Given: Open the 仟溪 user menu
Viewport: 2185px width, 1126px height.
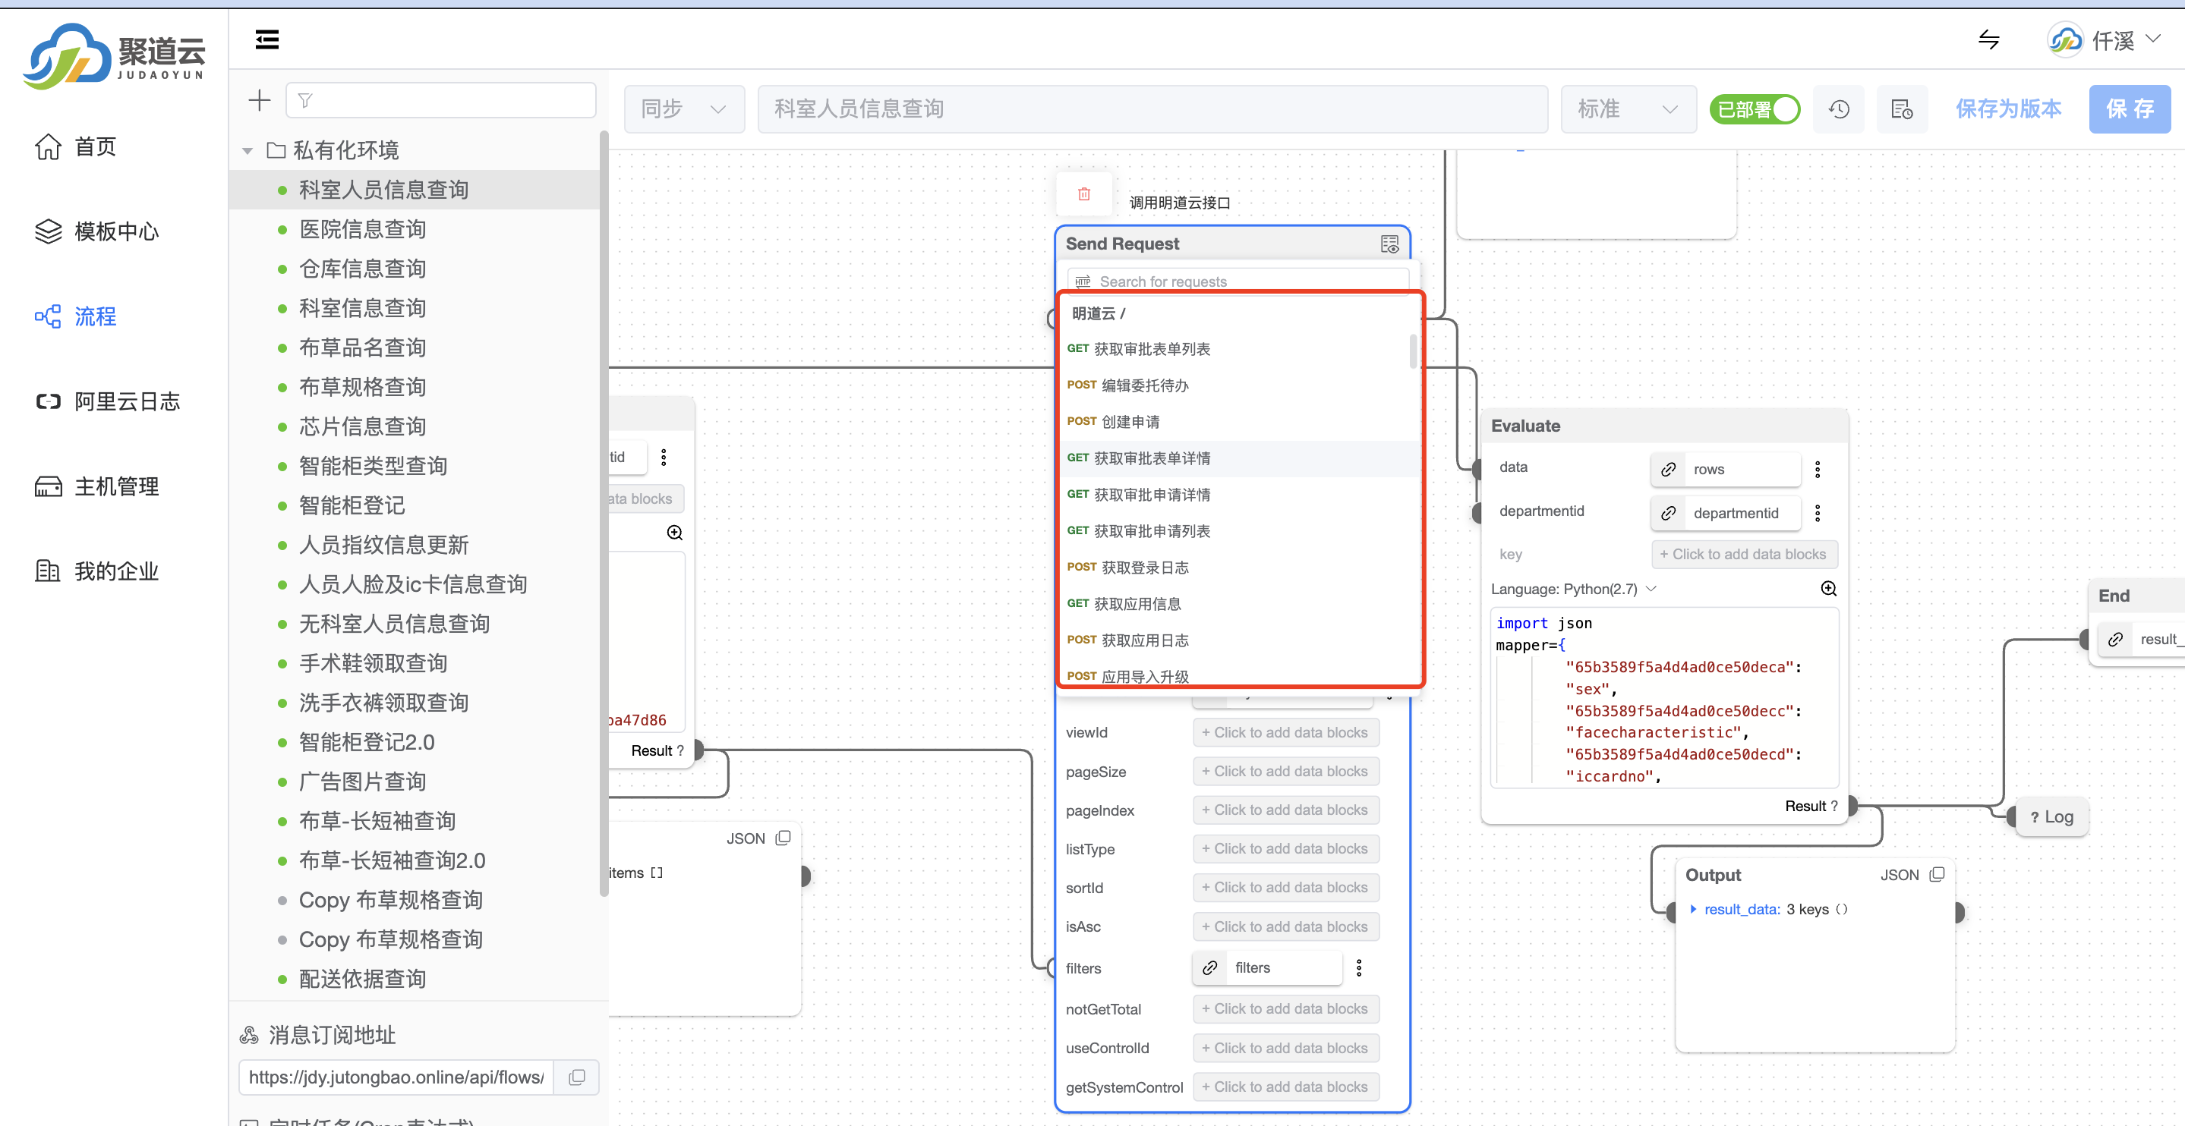Looking at the screenshot, I should (x=2104, y=40).
